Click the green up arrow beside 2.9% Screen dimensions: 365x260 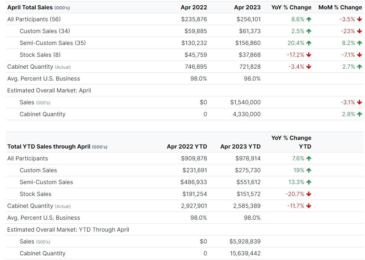click(x=360, y=114)
